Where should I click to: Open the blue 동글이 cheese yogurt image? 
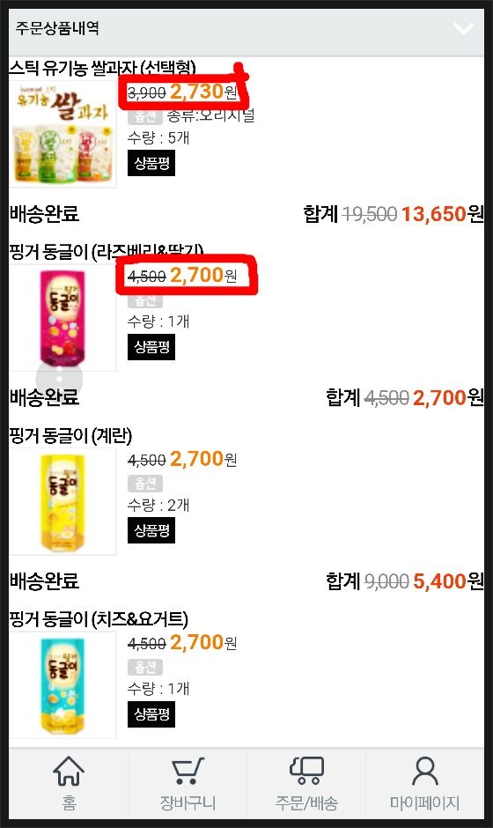tap(63, 685)
